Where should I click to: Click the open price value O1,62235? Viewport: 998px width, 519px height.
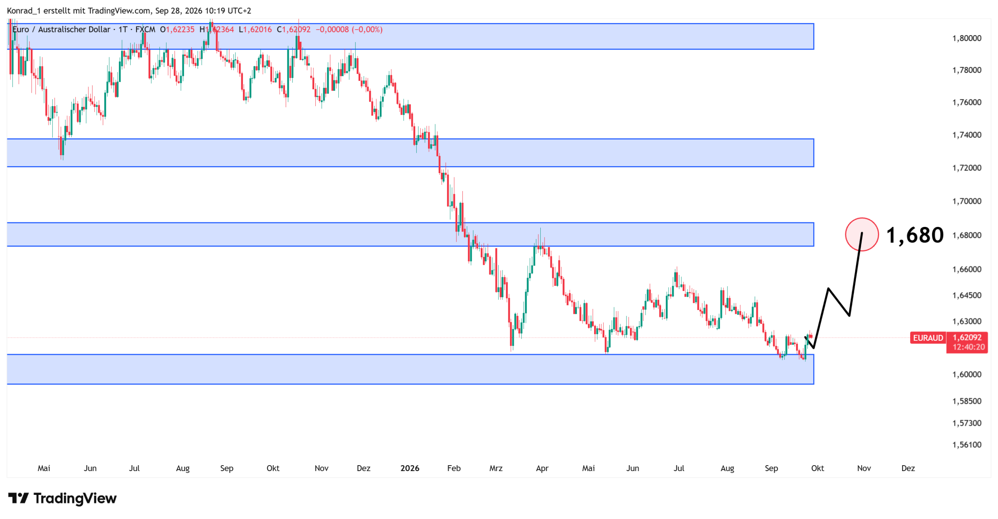pos(177,30)
